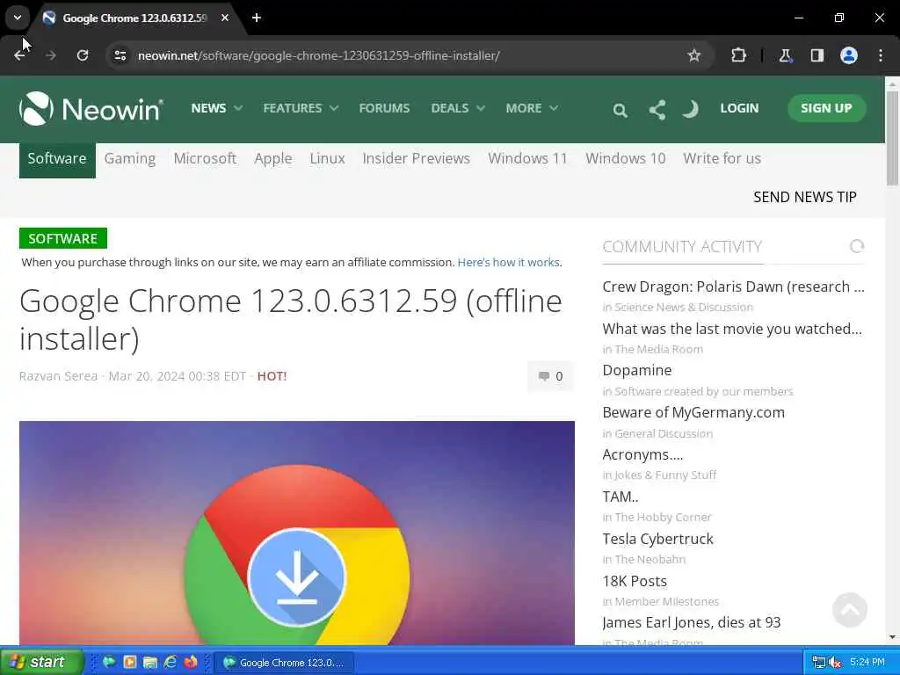Open What was the last movie thread

click(x=732, y=329)
